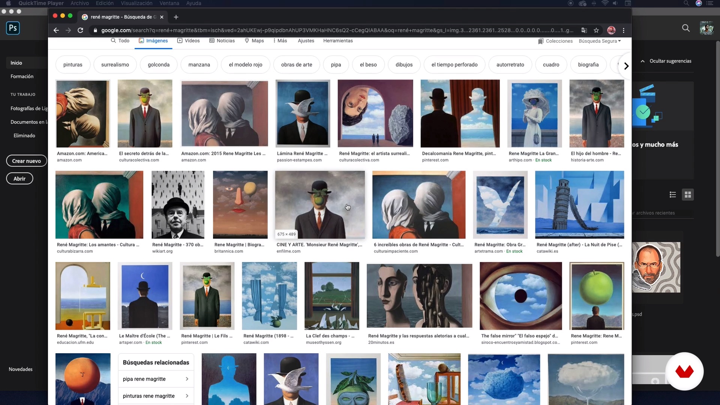Switch Photoshop recents to list view
The image size is (720, 405).
tap(673, 195)
